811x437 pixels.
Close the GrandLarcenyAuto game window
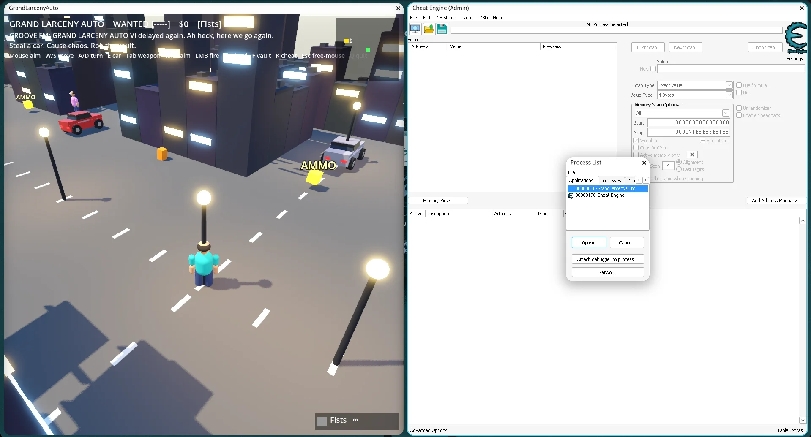click(398, 8)
